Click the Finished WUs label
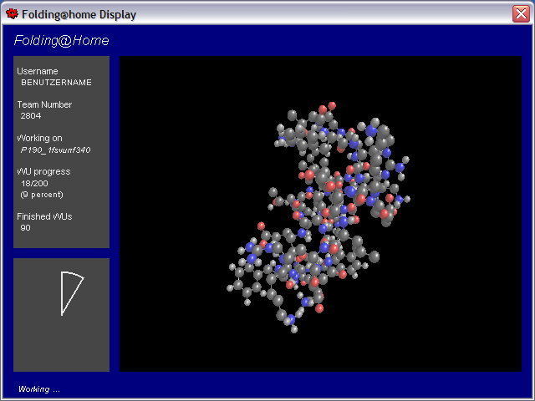This screenshot has height=401, width=535. click(44, 216)
